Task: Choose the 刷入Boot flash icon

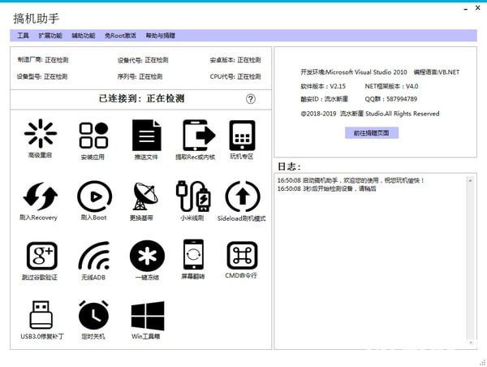Action: (94, 196)
